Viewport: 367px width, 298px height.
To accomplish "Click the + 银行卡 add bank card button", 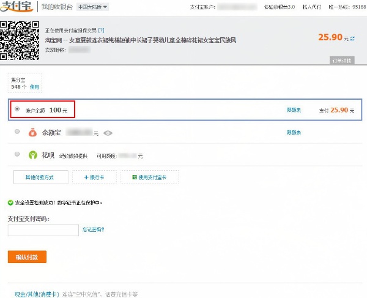I will pyautogui.click(x=94, y=177).
